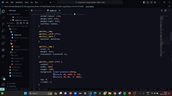Open the Go menu

tap(32, 2)
